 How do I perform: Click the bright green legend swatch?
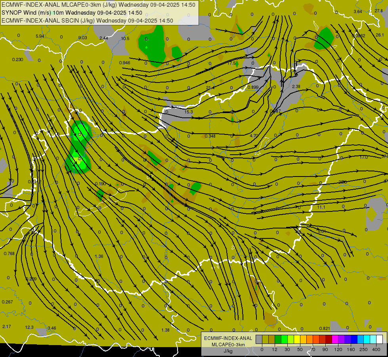(x=284, y=340)
